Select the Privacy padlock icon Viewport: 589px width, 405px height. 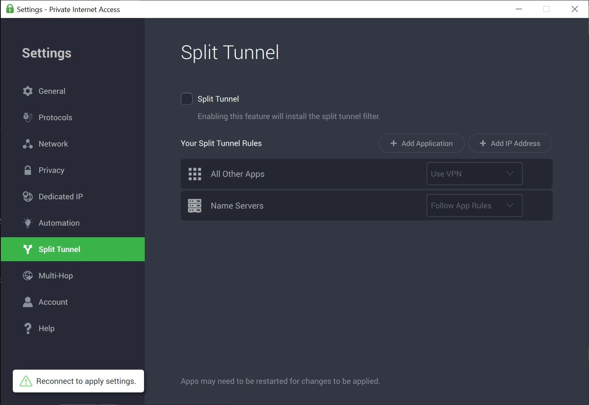(x=28, y=170)
